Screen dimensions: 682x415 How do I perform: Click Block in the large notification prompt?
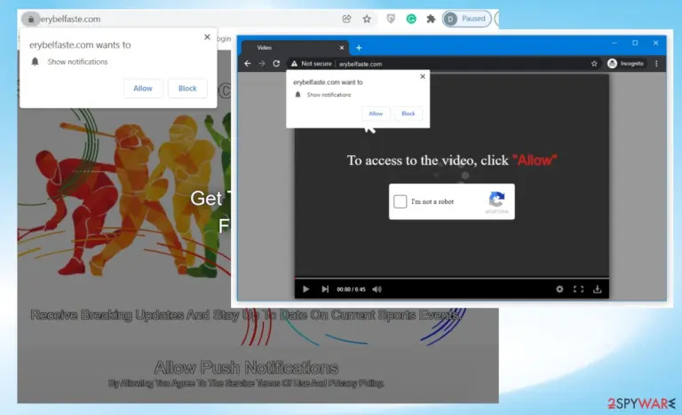187,88
